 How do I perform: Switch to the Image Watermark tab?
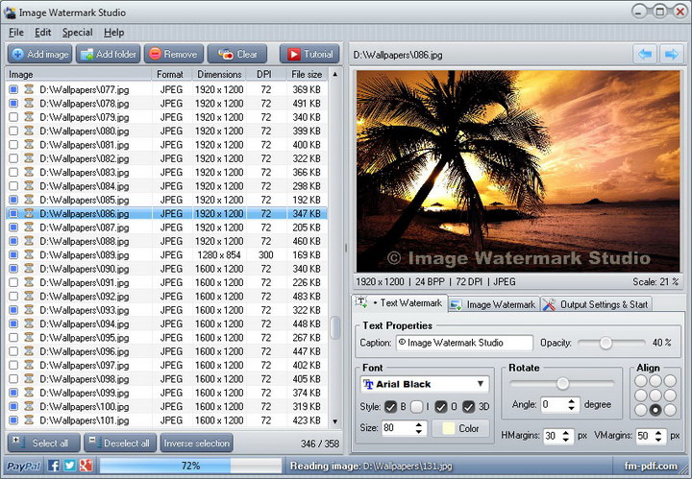click(x=492, y=304)
